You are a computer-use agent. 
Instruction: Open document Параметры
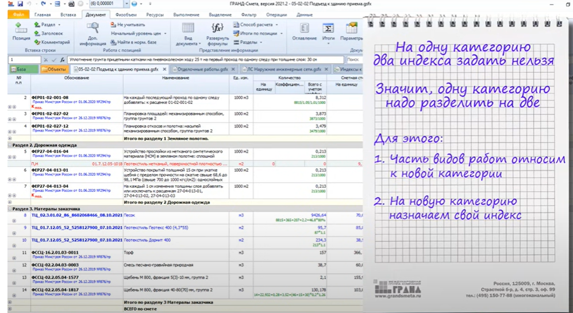coord(351,32)
